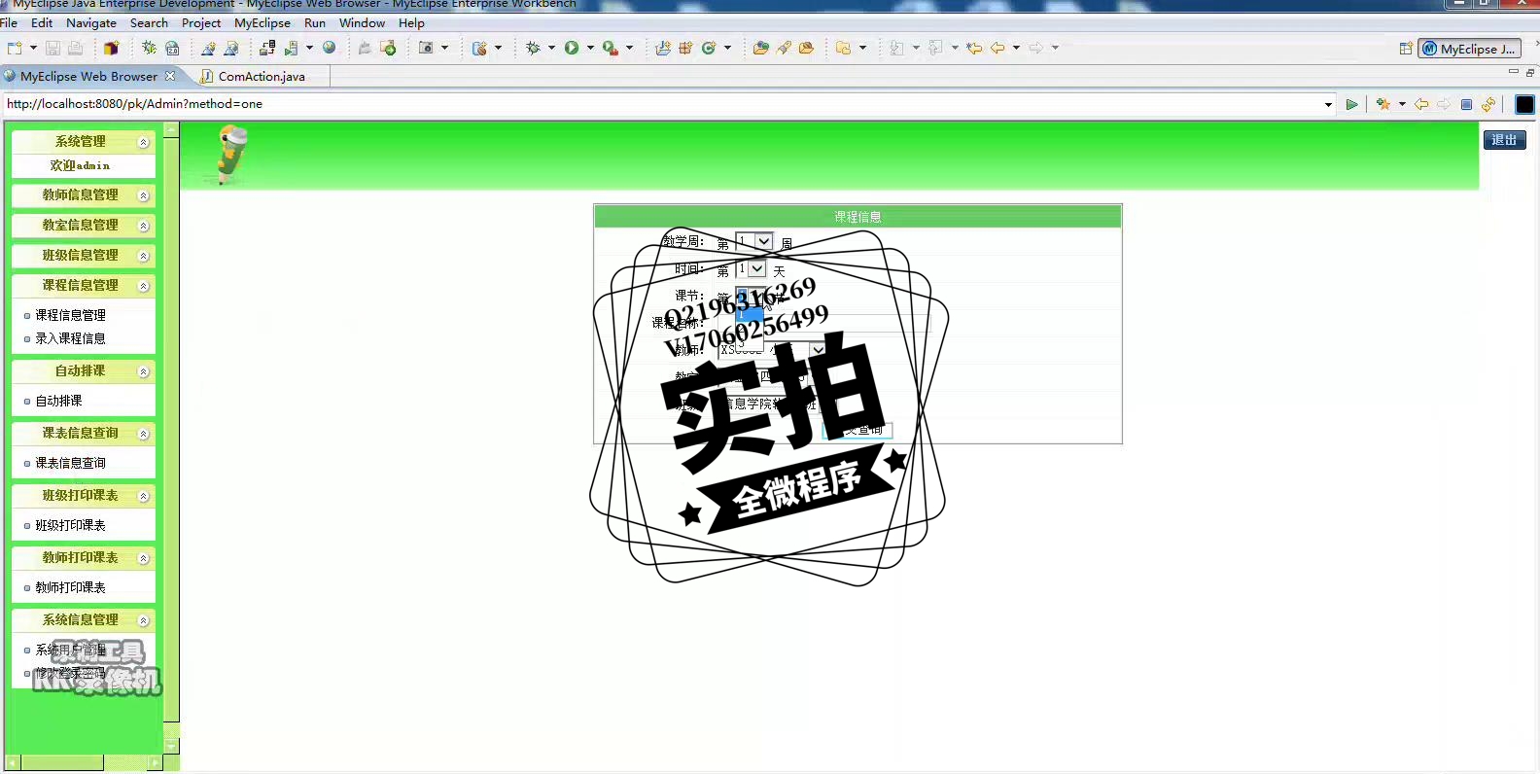Open the 课程信息管理 sub-link below its header
The height and width of the screenshot is (774, 1540).
point(70,315)
